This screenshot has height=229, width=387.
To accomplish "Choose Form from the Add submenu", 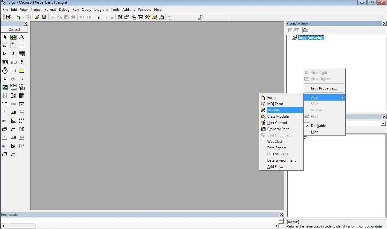I will coord(281,98).
